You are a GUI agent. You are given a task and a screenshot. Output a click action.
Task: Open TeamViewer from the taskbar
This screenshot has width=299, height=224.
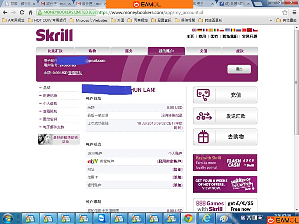[x=101, y=218]
